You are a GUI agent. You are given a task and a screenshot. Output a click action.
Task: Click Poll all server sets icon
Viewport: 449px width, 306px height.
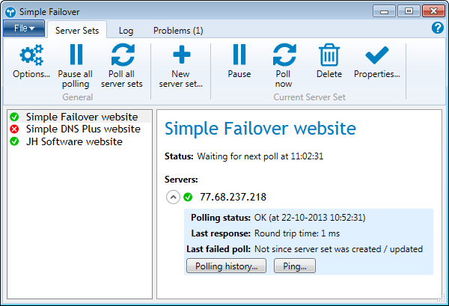(121, 57)
